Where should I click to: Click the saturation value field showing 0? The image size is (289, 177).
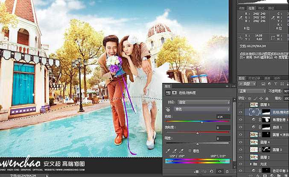[223, 128]
